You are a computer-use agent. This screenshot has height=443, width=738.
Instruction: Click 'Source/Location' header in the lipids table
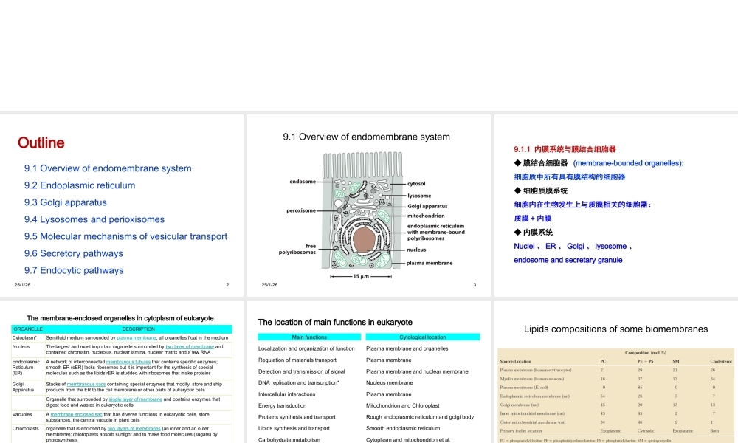coord(515,362)
